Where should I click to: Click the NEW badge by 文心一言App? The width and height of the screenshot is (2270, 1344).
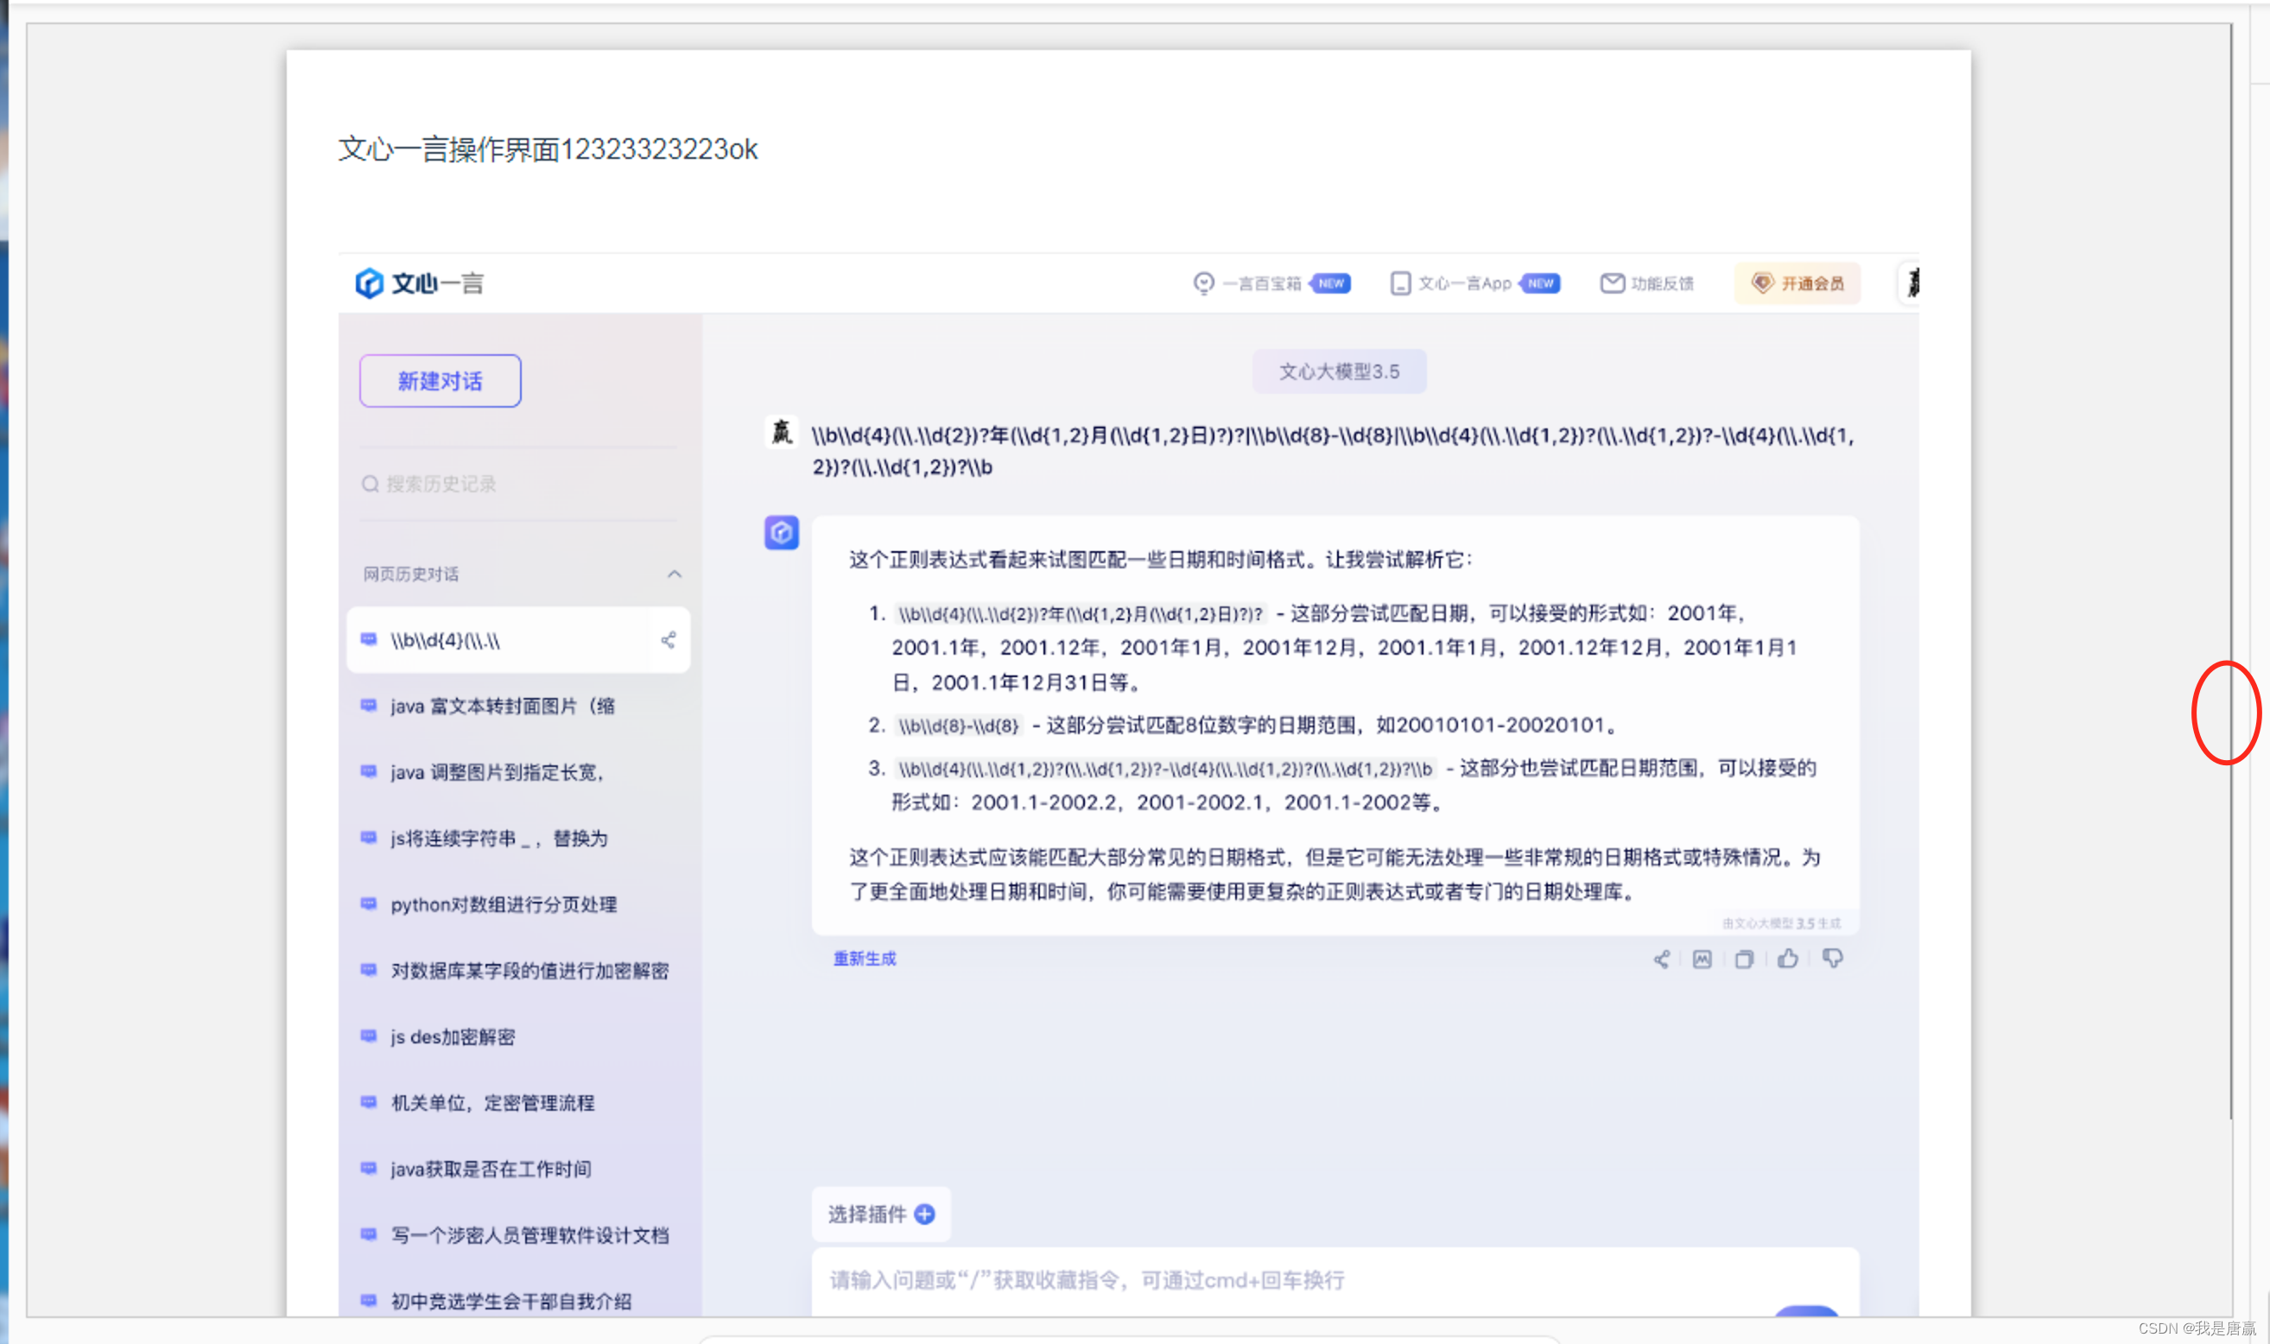pyautogui.click(x=1540, y=283)
